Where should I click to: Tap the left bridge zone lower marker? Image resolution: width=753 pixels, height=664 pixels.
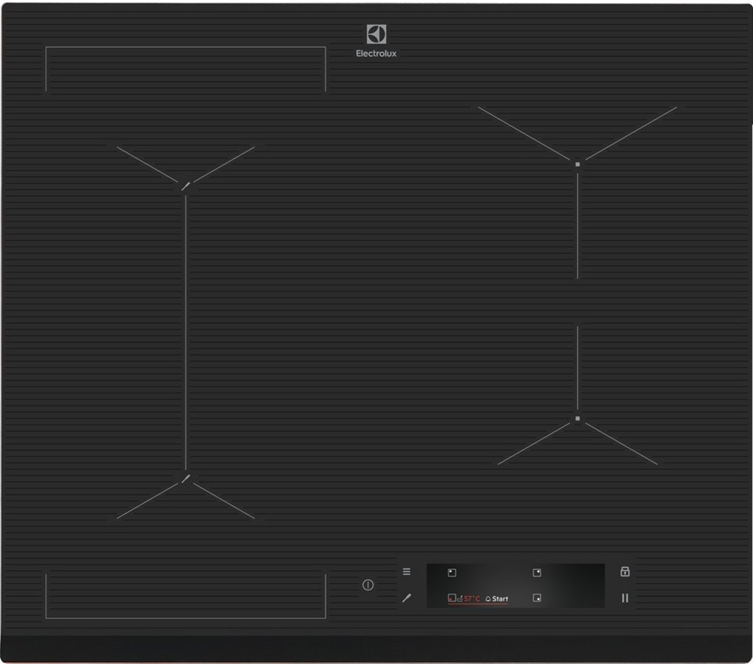click(186, 479)
